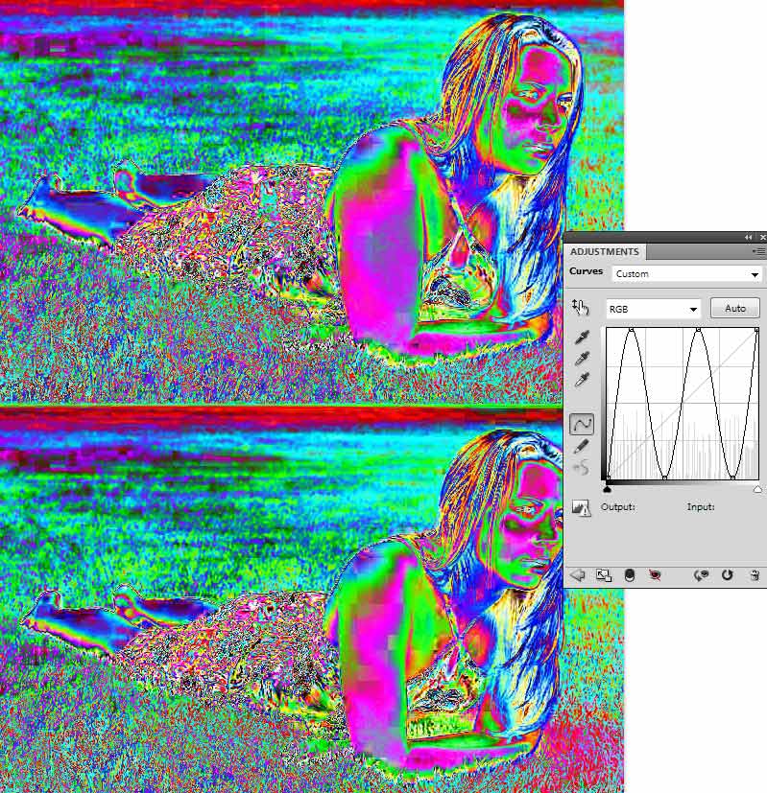Collapse the panel with double-arrow icon
Screen dimensions: 767x793
[748, 237]
